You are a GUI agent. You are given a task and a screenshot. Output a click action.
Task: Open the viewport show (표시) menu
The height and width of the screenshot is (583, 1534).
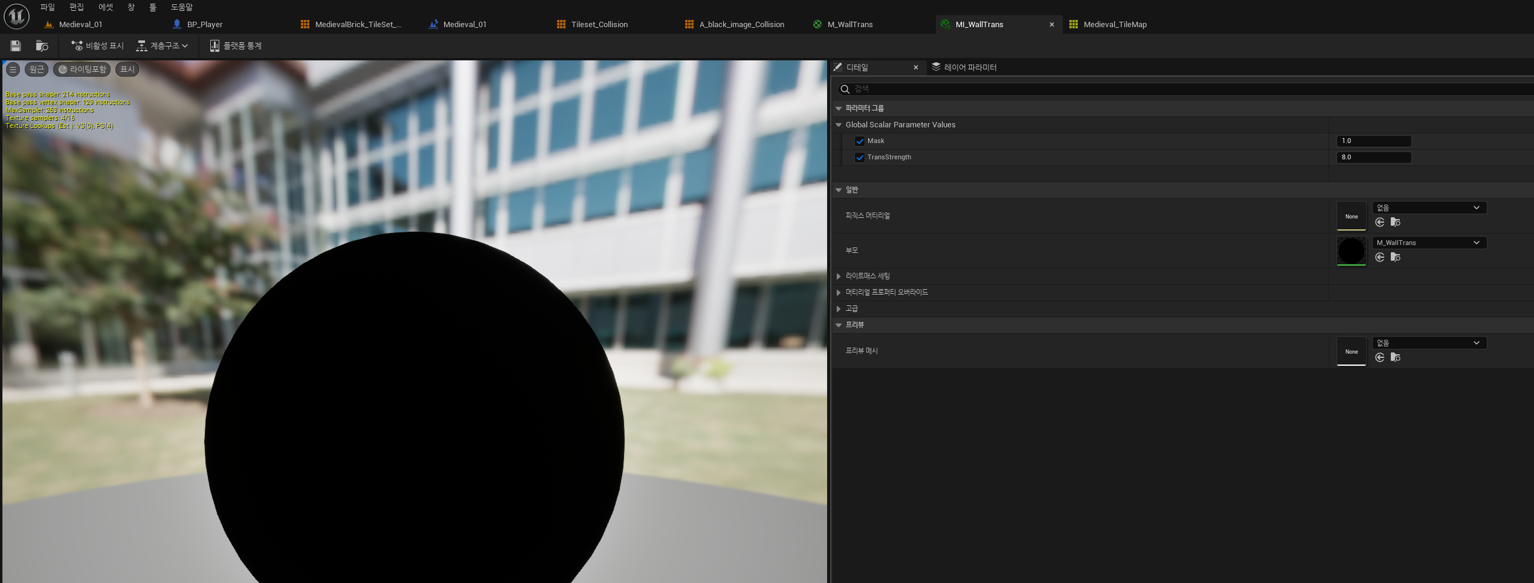pyautogui.click(x=127, y=69)
